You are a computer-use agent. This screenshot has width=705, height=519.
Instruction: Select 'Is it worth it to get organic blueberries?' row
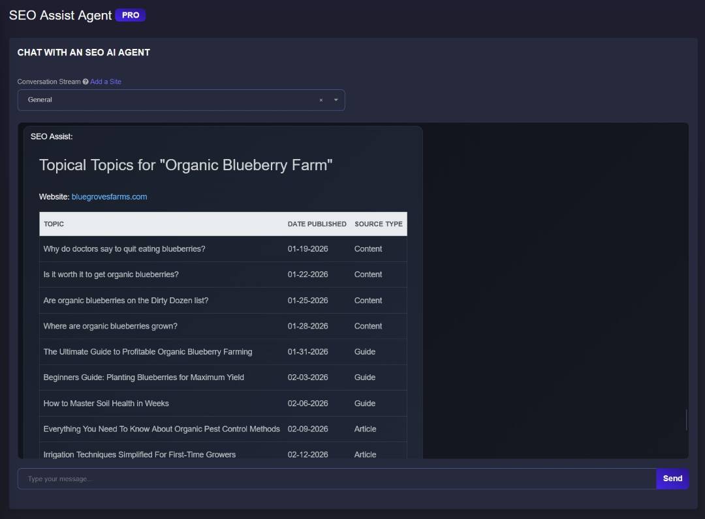pyautogui.click(x=223, y=274)
